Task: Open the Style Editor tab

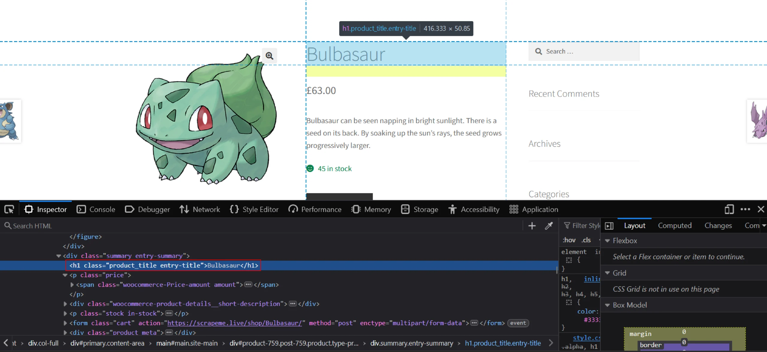Action: (x=254, y=209)
